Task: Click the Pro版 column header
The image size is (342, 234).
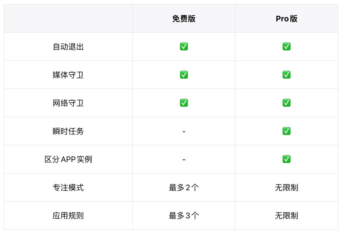Action: 287,19
